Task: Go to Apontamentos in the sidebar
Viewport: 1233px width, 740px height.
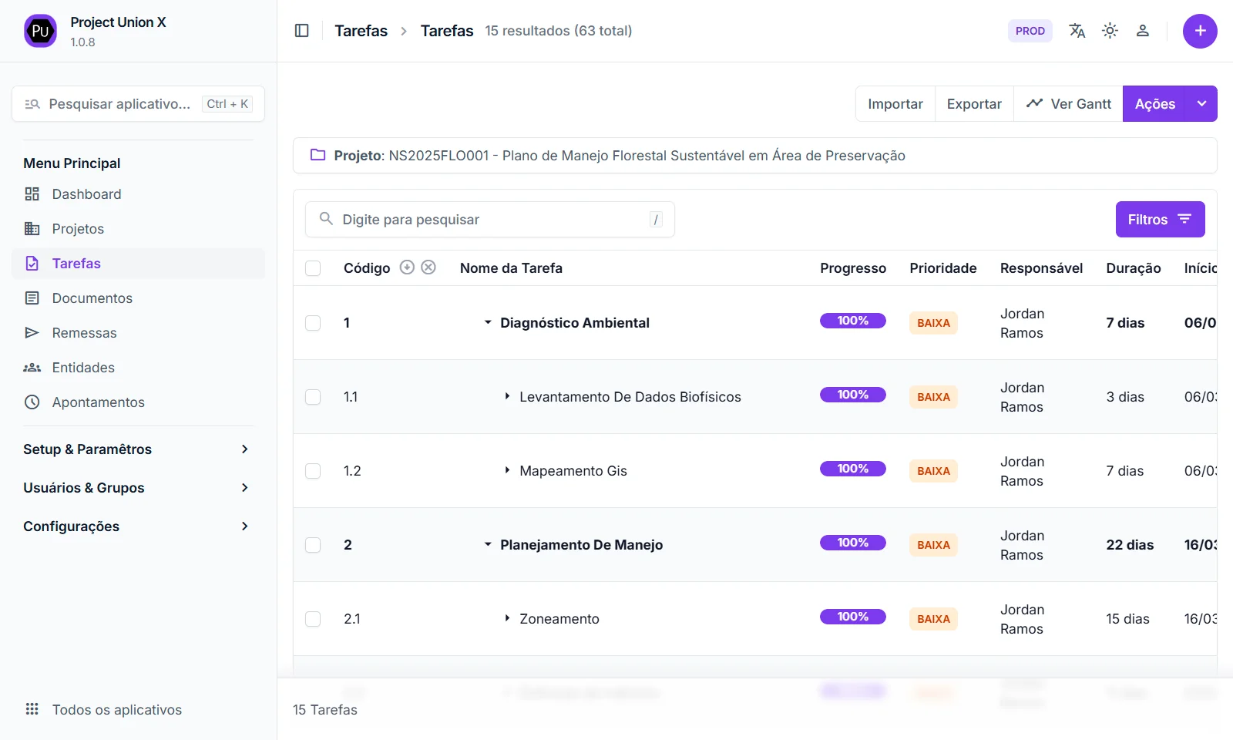Action: [98, 402]
